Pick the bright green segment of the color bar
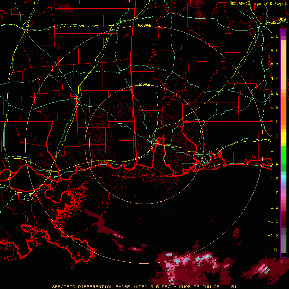This screenshot has width=289, height=289. pyautogui.click(x=284, y=155)
